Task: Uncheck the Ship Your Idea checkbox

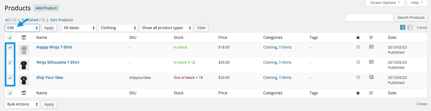Action: click(x=10, y=78)
